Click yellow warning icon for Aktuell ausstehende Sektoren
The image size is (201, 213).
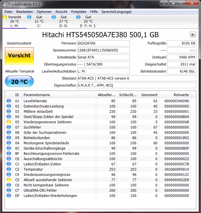pos(9,180)
